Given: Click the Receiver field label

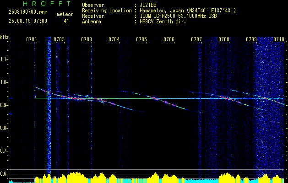Looking at the screenshot, I should click(x=93, y=16).
